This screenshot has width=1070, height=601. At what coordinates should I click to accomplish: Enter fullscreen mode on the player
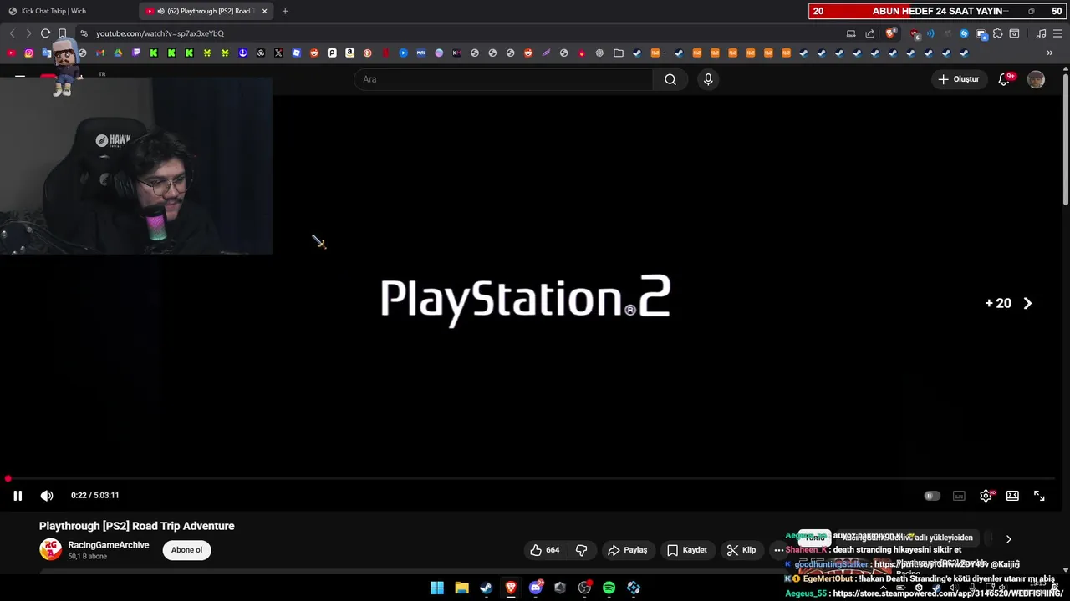pos(1039,496)
